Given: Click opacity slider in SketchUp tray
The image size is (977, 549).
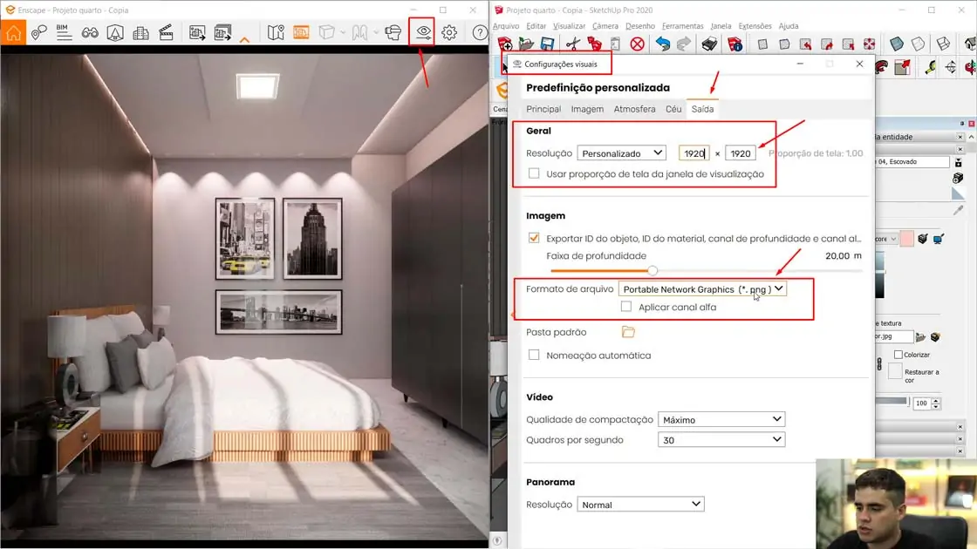Looking at the screenshot, I should [892, 402].
